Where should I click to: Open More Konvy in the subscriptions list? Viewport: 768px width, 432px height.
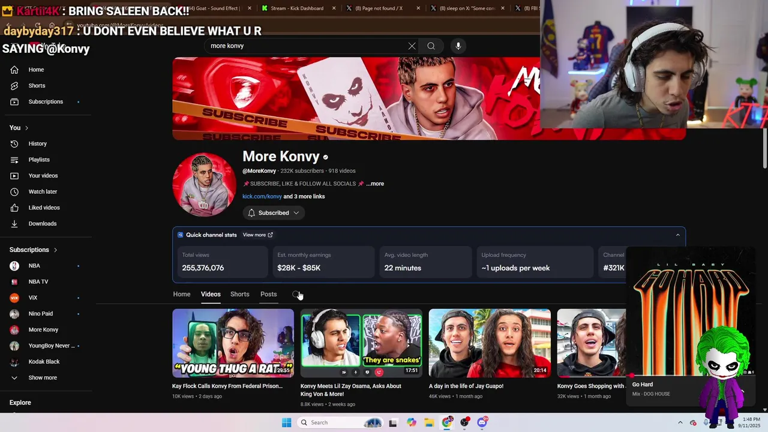pos(43,330)
